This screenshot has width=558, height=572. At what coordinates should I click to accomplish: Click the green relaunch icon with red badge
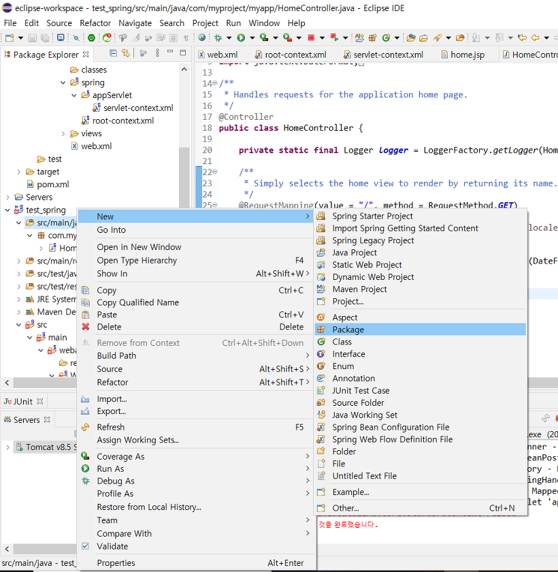(107, 37)
